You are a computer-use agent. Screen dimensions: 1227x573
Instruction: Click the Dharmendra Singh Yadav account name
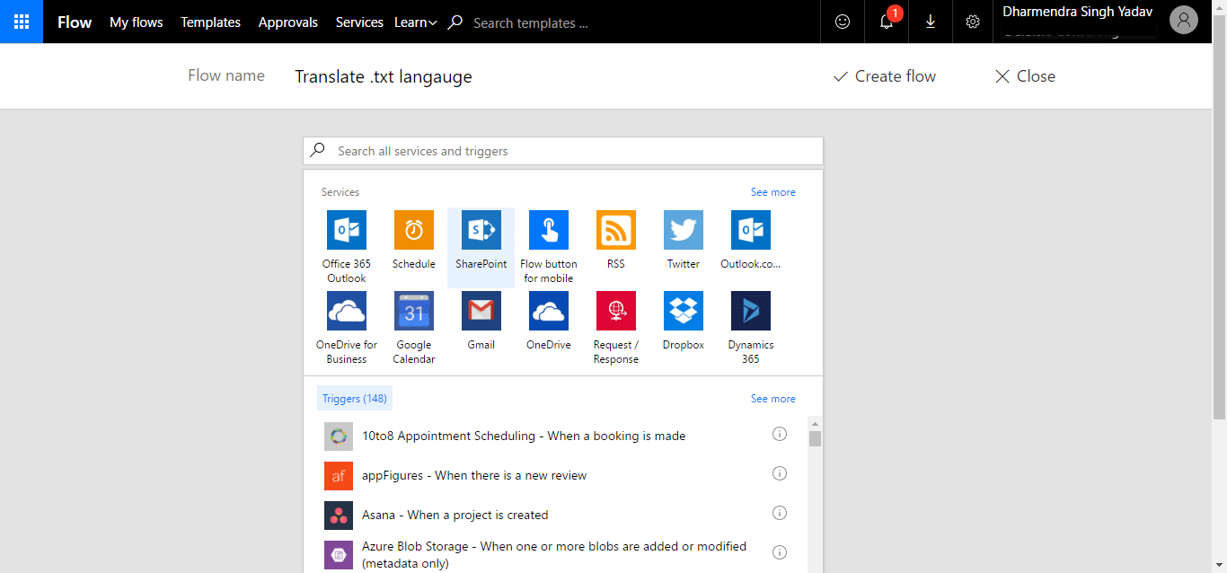[1078, 12]
